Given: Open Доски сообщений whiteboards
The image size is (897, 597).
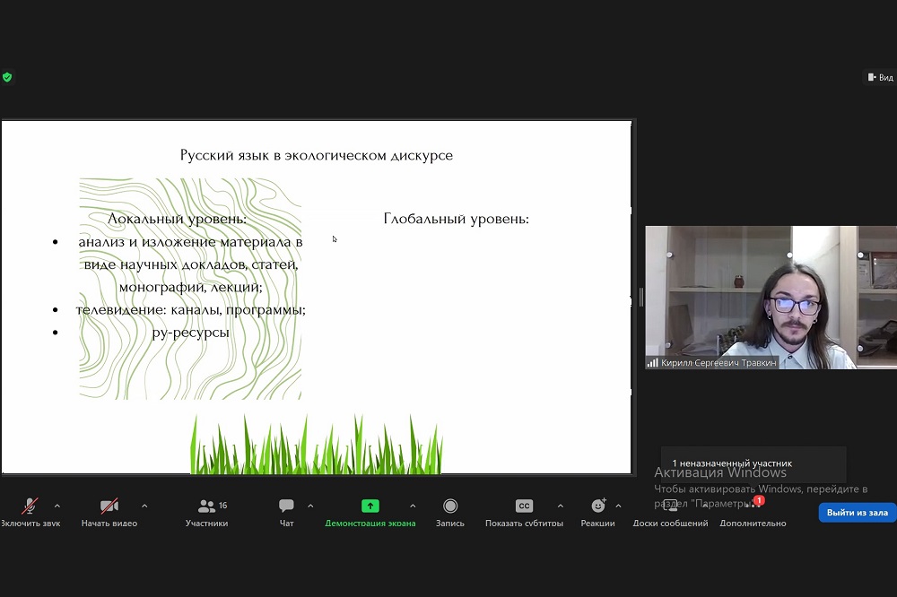Looking at the screenshot, I should pos(670,506).
